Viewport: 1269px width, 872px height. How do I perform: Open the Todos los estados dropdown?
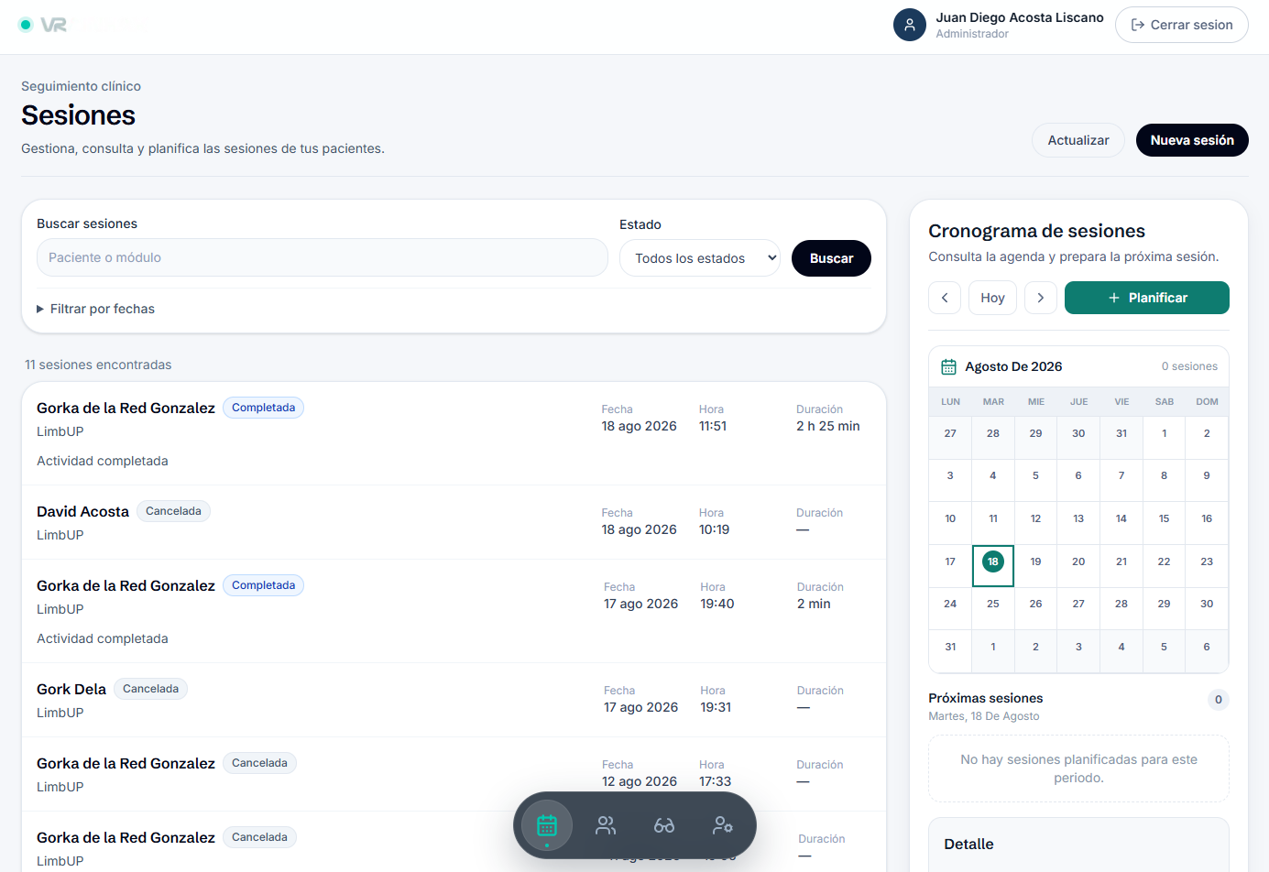click(700, 258)
